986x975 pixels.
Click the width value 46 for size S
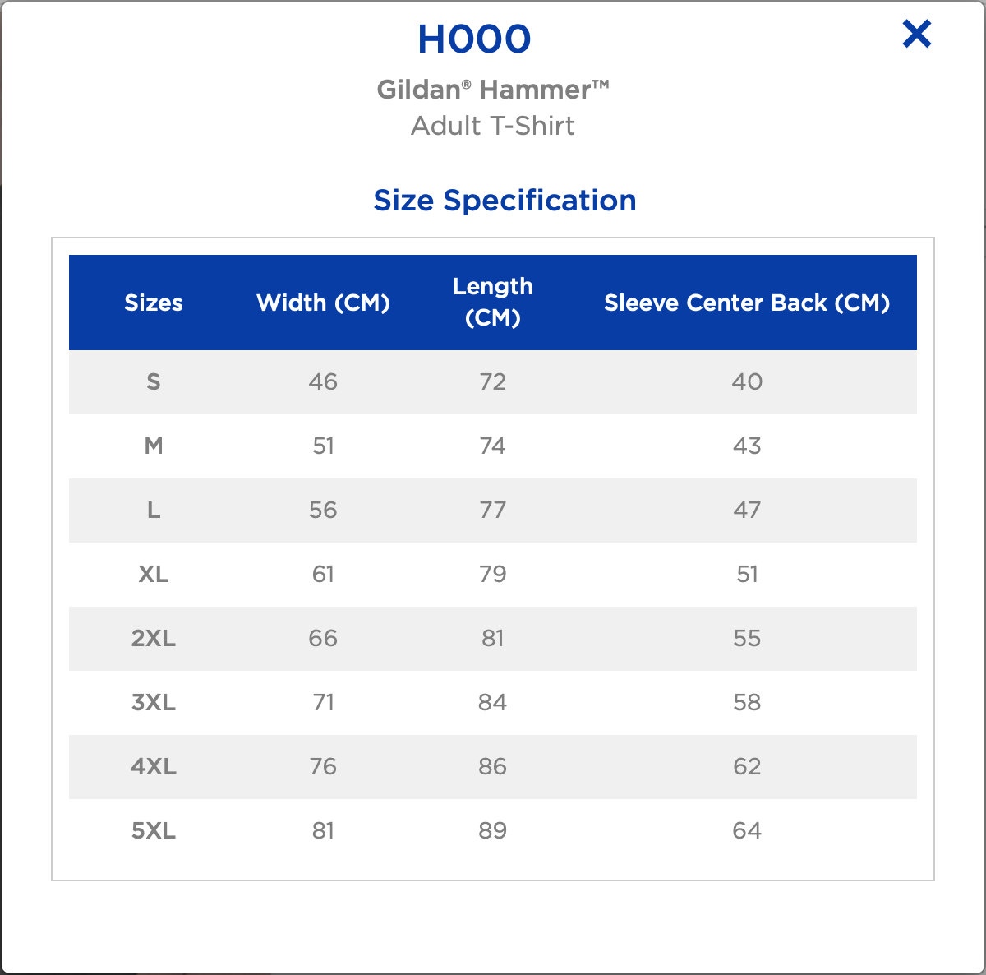(x=323, y=381)
